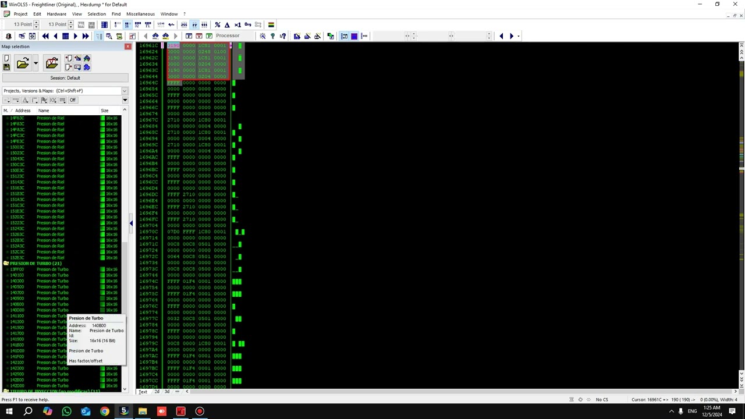Click the F box icon before Processor
The width and height of the screenshot is (745, 419).
(189, 36)
